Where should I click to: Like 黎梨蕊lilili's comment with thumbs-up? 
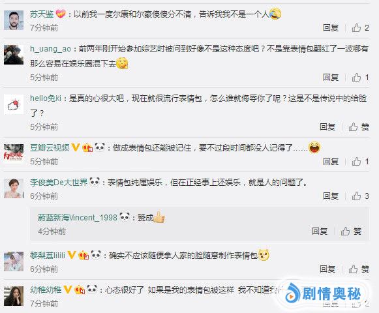click(353, 269)
